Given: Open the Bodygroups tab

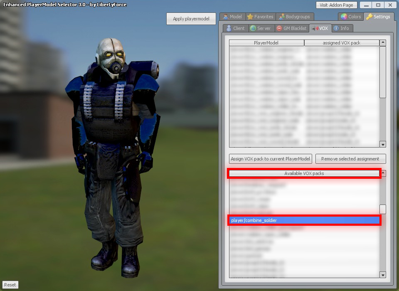Looking at the screenshot, I should pyautogui.click(x=295, y=17).
